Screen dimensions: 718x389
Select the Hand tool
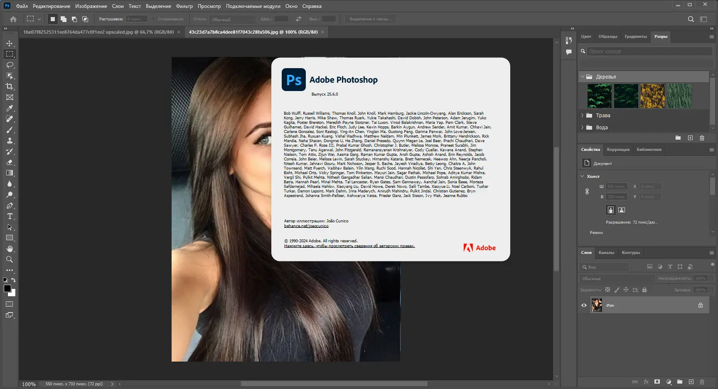click(10, 249)
